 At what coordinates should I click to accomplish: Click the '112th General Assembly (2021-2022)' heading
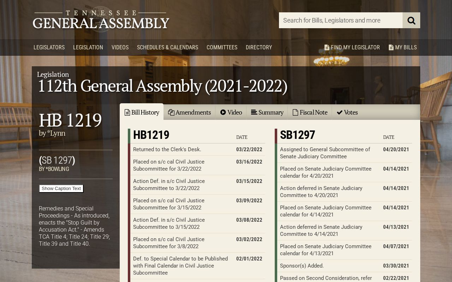[162, 86]
